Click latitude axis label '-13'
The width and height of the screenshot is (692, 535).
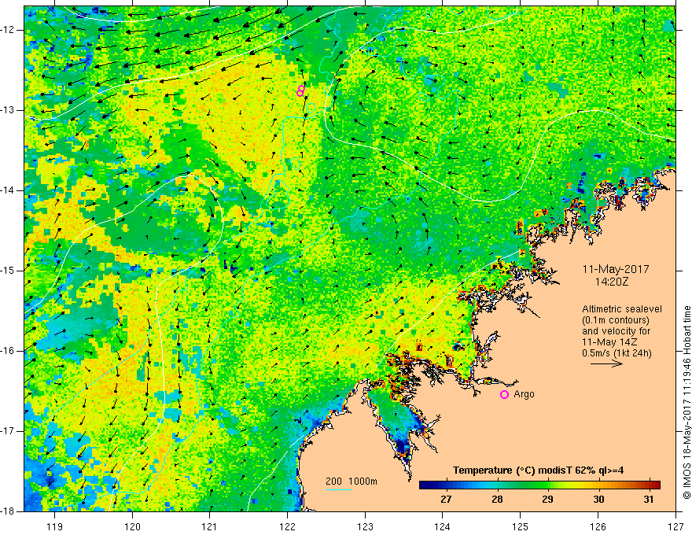pos(9,110)
